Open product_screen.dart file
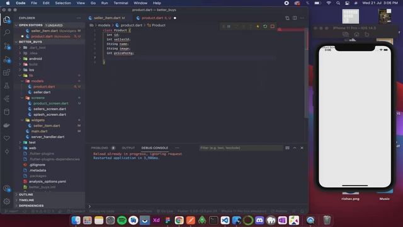 (50, 103)
